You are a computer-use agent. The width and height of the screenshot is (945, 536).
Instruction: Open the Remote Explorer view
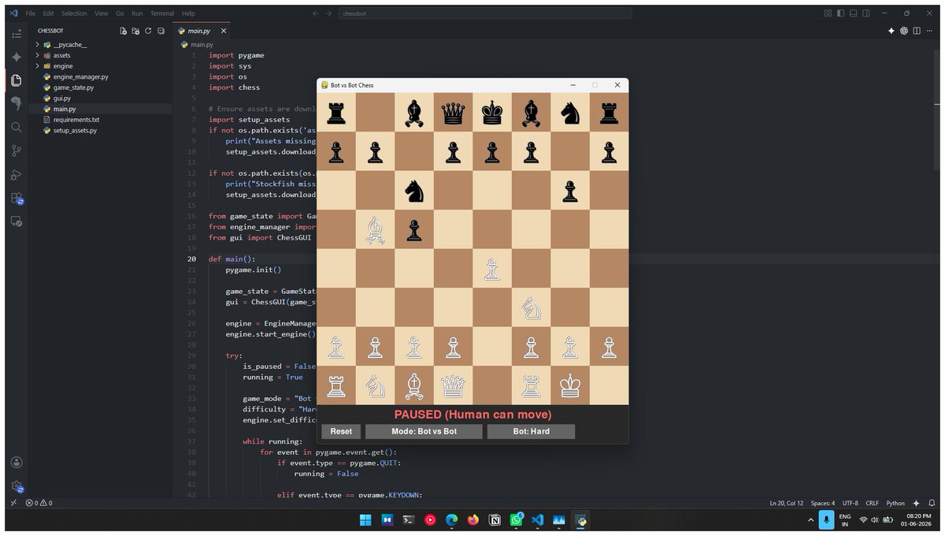click(17, 222)
